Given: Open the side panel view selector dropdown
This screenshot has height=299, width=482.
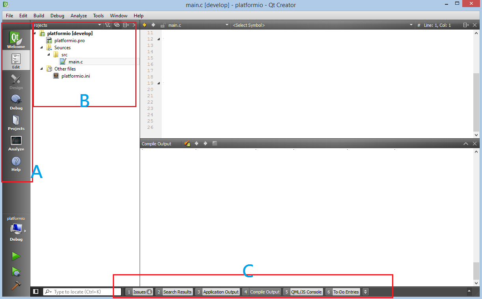Looking at the screenshot, I should tap(67, 25).
